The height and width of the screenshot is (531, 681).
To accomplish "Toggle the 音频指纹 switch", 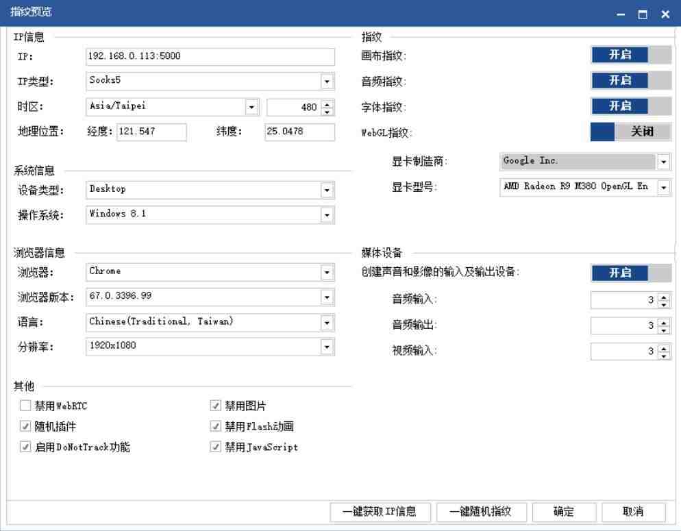I will point(630,81).
